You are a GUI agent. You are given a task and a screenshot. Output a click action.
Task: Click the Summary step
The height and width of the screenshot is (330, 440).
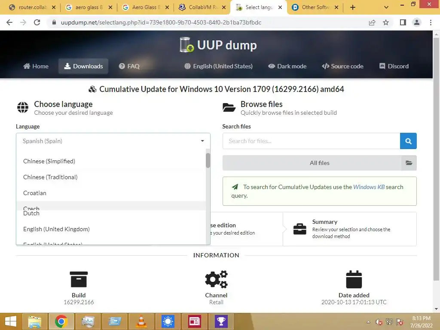pyautogui.click(x=350, y=229)
